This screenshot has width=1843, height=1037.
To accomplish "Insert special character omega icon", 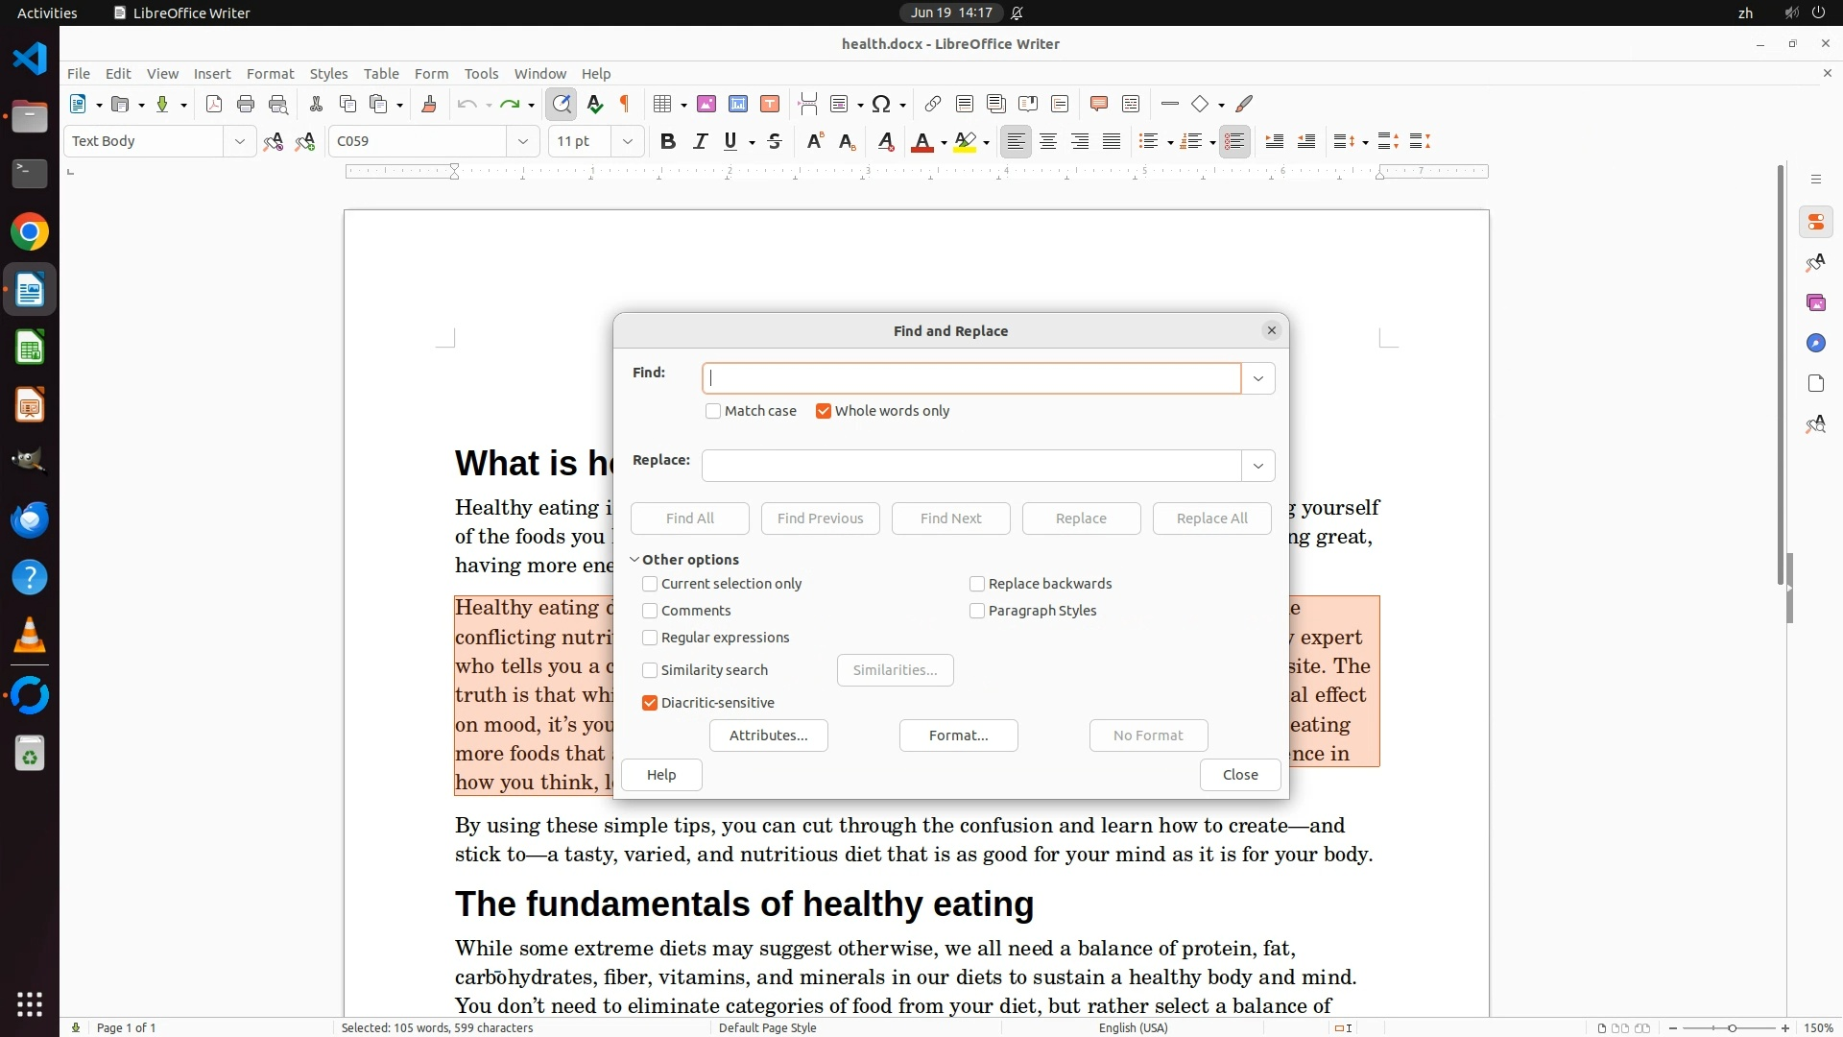I will coord(880,105).
